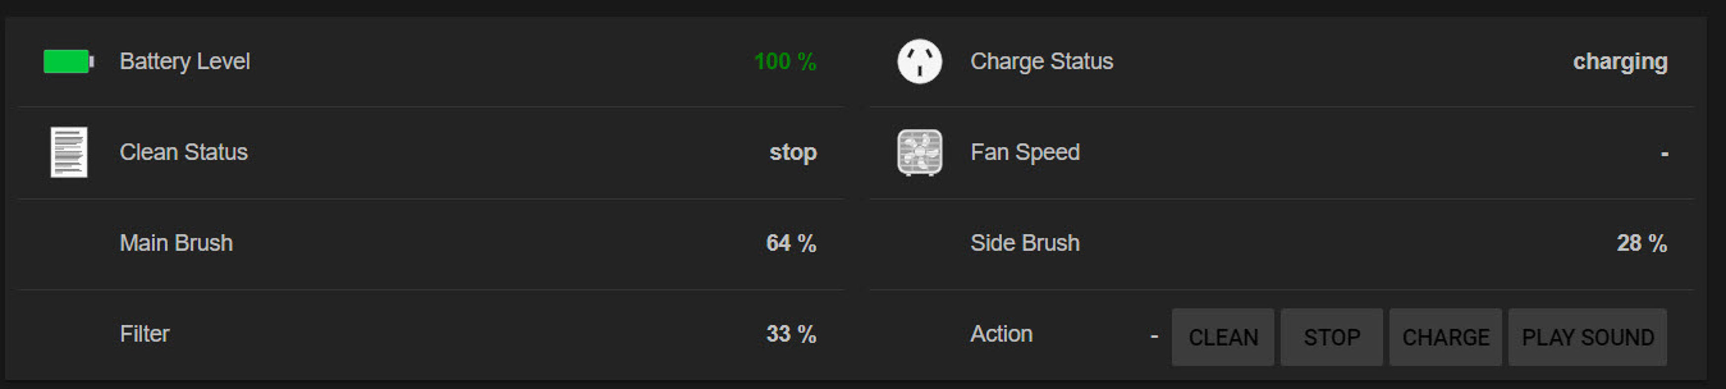Click the Fan Speed fan icon
The height and width of the screenshot is (389, 1726).
(x=920, y=152)
